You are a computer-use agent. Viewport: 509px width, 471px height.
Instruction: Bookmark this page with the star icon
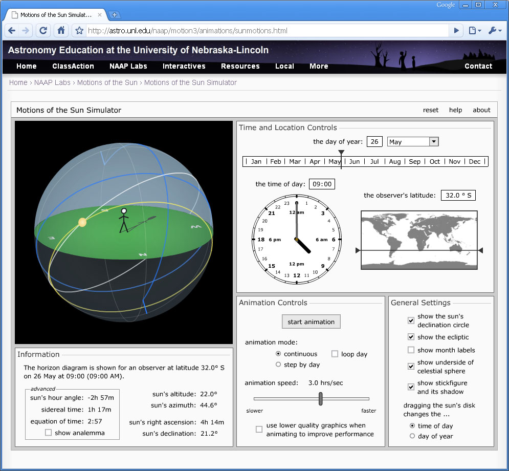[79, 31]
